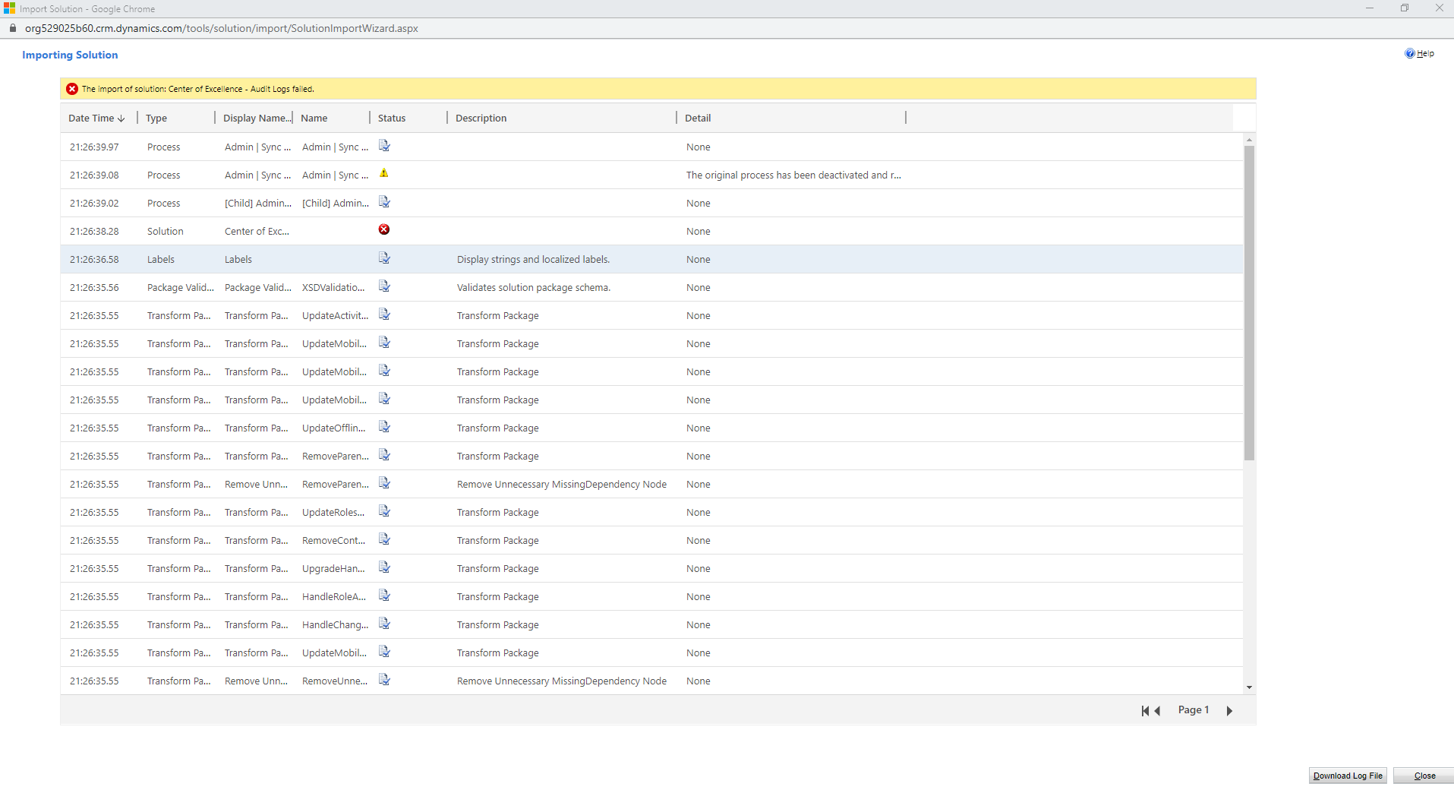Go to the next page with the forward arrow
Screen dimensions: 1454x790
pos(1229,710)
